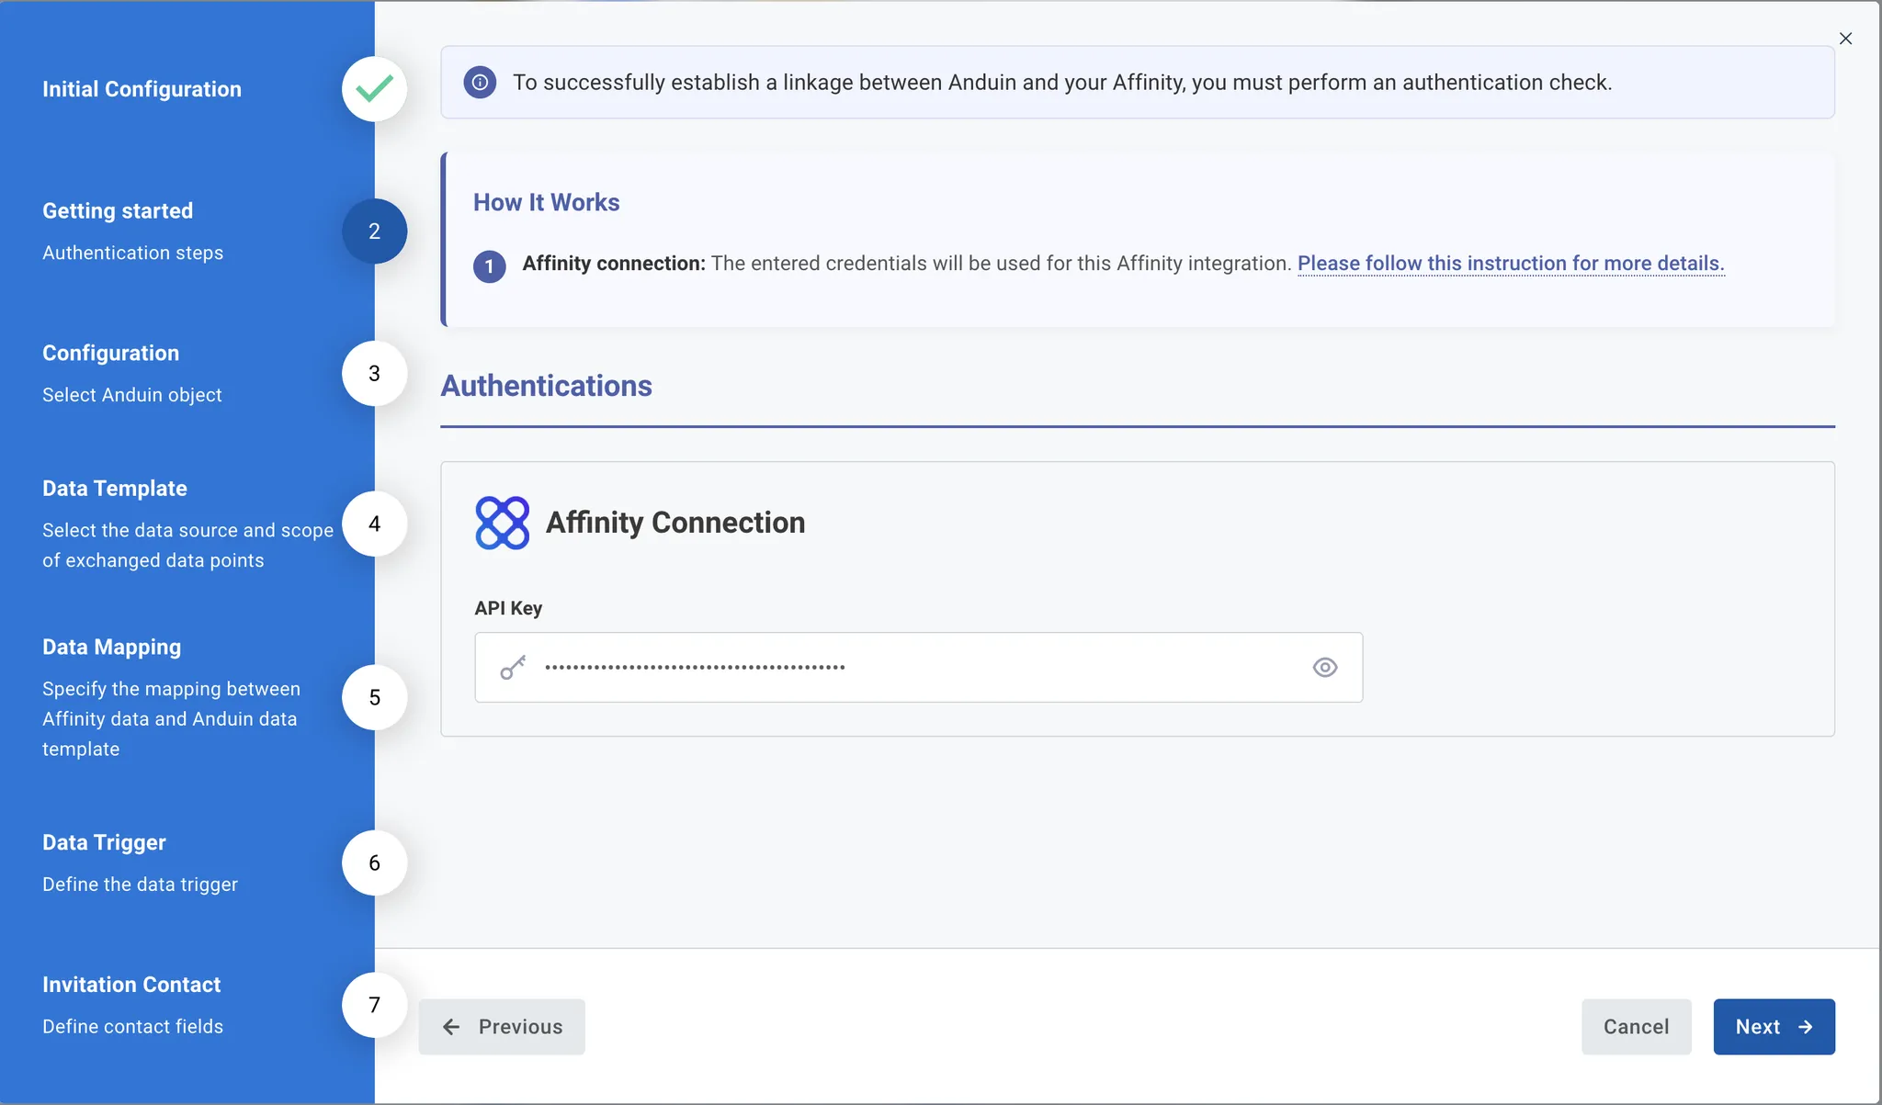Go back with the Previous button
Viewport: 1882px width, 1105px height.
coord(502,1027)
